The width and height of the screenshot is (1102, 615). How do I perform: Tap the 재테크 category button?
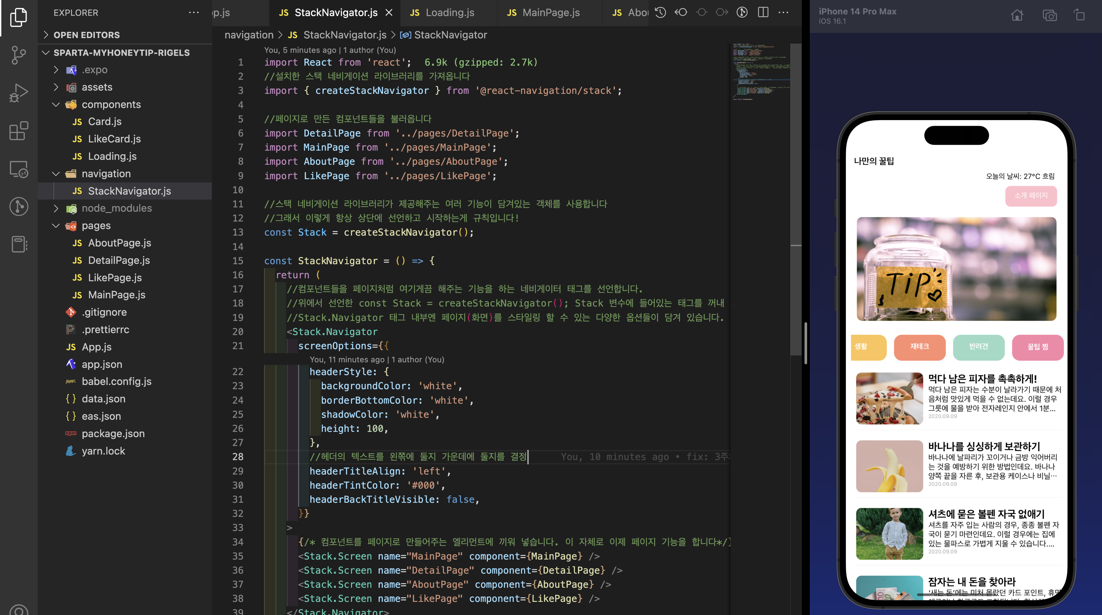(919, 347)
